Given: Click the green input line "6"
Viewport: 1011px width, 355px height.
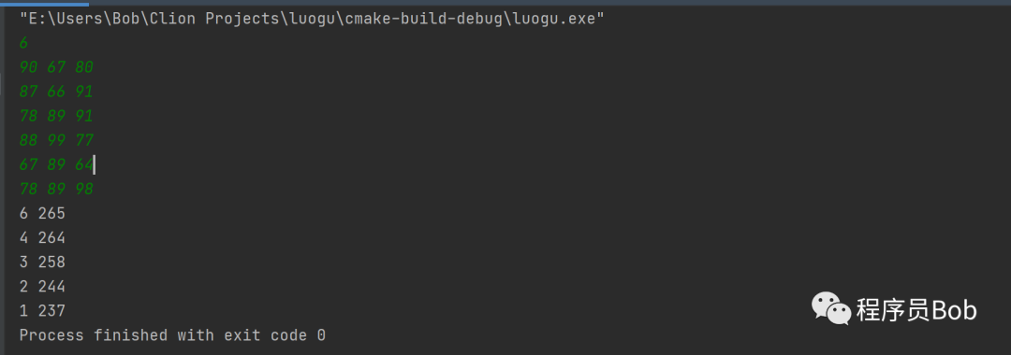Looking at the screenshot, I should click(23, 43).
